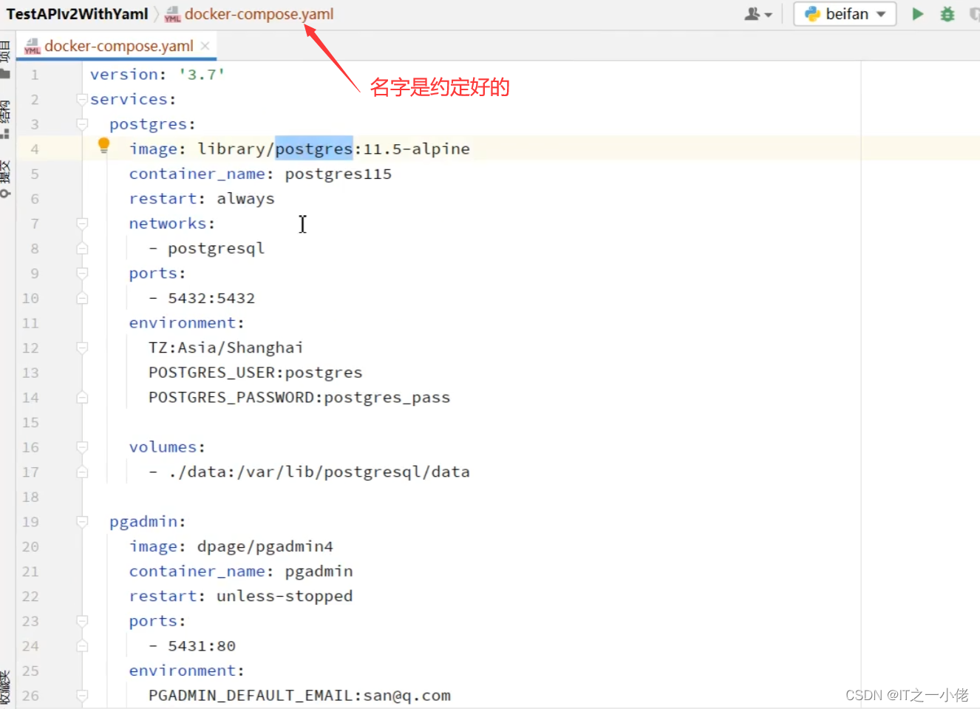Click ./data:/var/lib/postgresql/data volume mapping
The height and width of the screenshot is (709, 980).
coord(319,472)
